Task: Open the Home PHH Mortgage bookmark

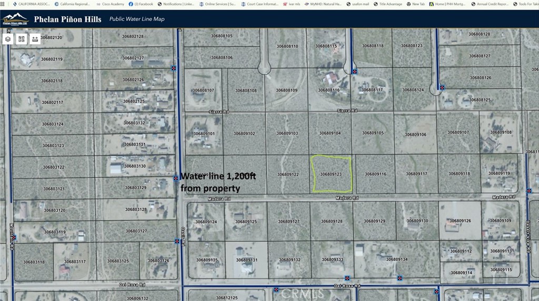Action: point(447,4)
